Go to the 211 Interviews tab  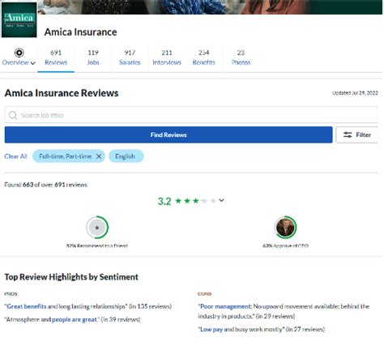click(x=167, y=58)
